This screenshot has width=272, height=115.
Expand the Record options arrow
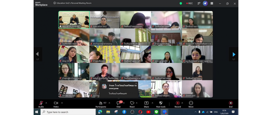click(x=182, y=103)
